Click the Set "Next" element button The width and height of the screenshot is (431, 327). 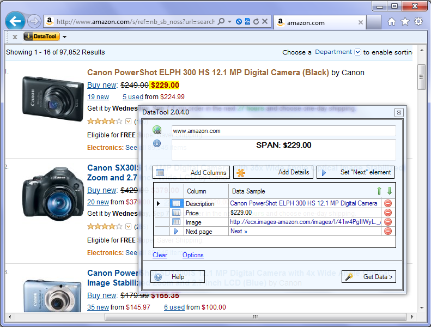click(355, 172)
